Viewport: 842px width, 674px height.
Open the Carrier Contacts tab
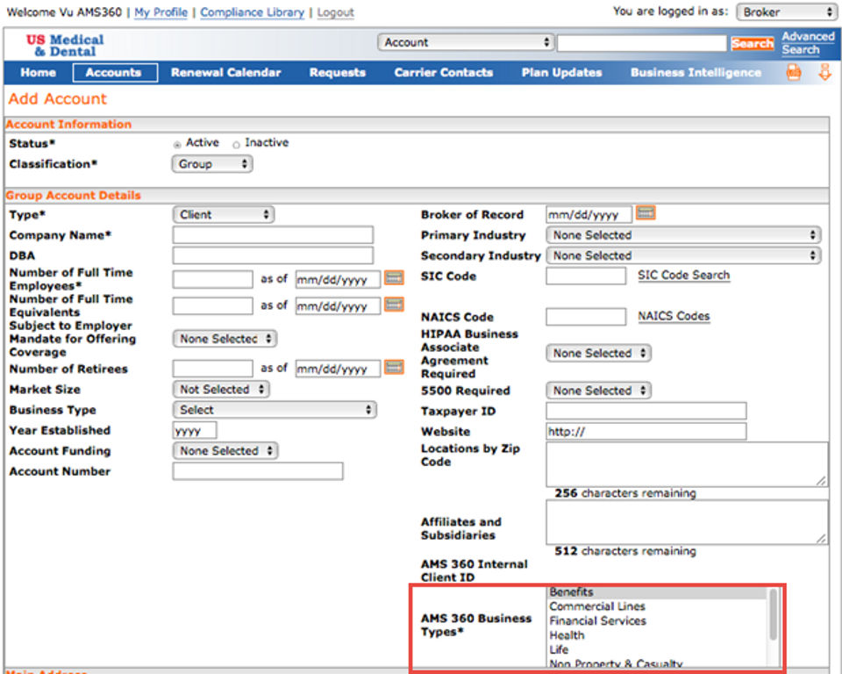pyautogui.click(x=444, y=73)
